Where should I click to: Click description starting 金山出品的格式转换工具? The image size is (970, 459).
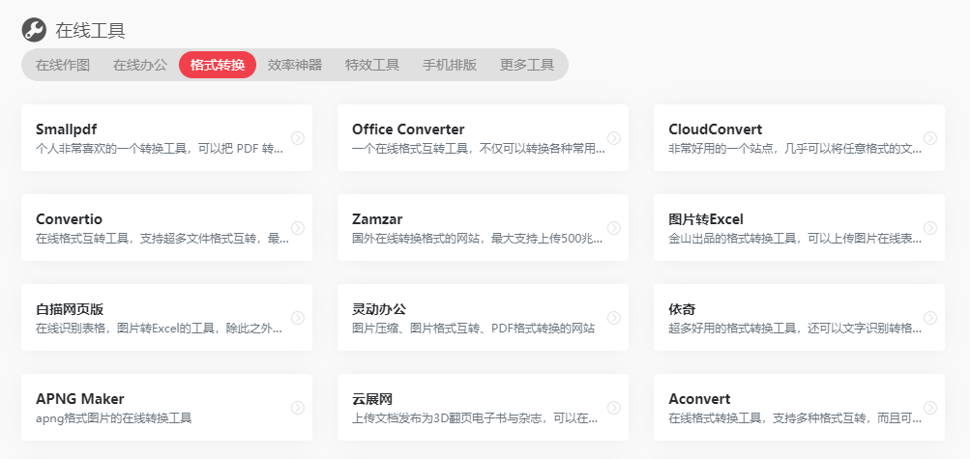click(x=795, y=239)
